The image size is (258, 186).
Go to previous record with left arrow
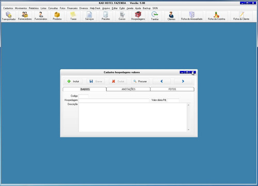tap(162, 81)
